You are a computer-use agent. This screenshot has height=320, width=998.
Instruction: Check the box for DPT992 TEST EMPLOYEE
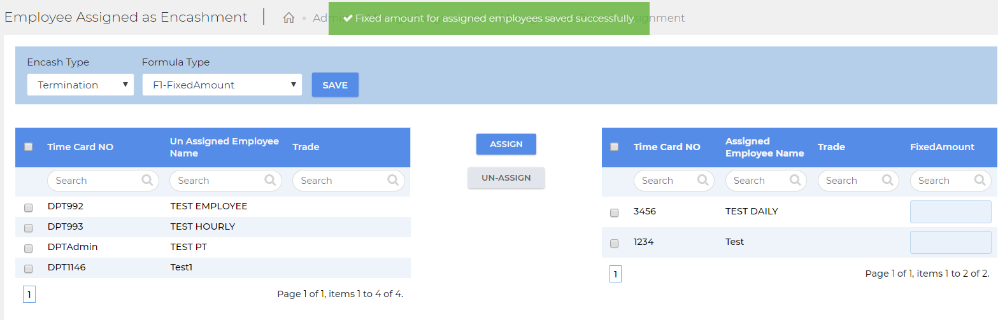click(x=28, y=207)
